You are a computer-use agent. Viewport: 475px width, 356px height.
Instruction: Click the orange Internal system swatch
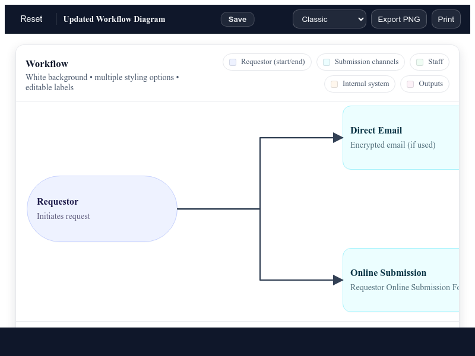334,84
